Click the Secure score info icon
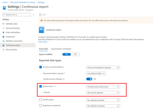This screenshot has height=111, width=154. pos(55,86)
